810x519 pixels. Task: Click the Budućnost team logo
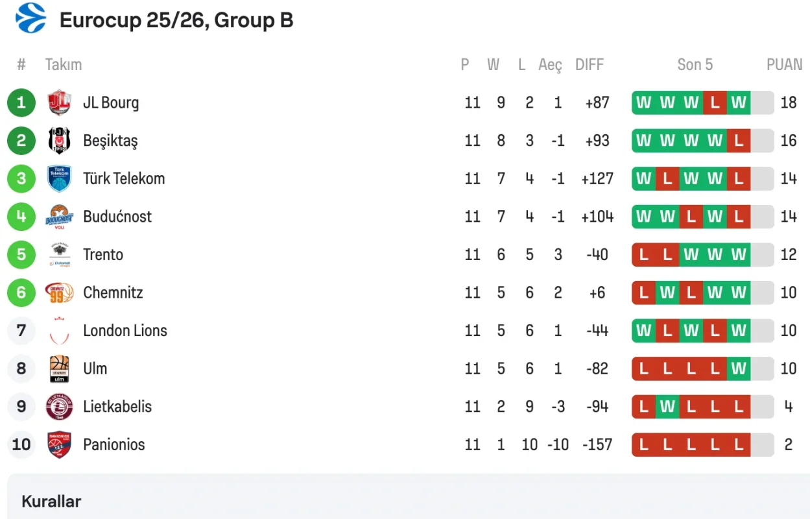(x=59, y=217)
